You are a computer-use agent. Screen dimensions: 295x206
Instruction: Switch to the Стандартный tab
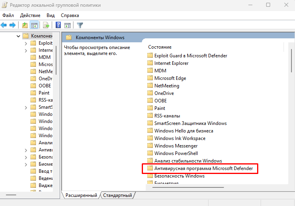118,195
